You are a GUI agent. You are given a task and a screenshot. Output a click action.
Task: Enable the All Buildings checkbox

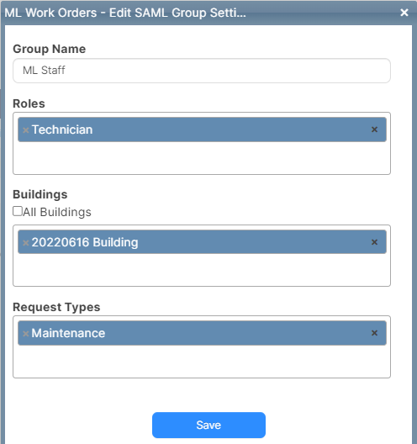pos(18,211)
